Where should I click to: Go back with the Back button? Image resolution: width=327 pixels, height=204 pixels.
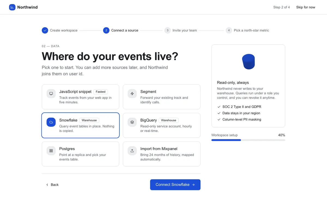pos(52,185)
